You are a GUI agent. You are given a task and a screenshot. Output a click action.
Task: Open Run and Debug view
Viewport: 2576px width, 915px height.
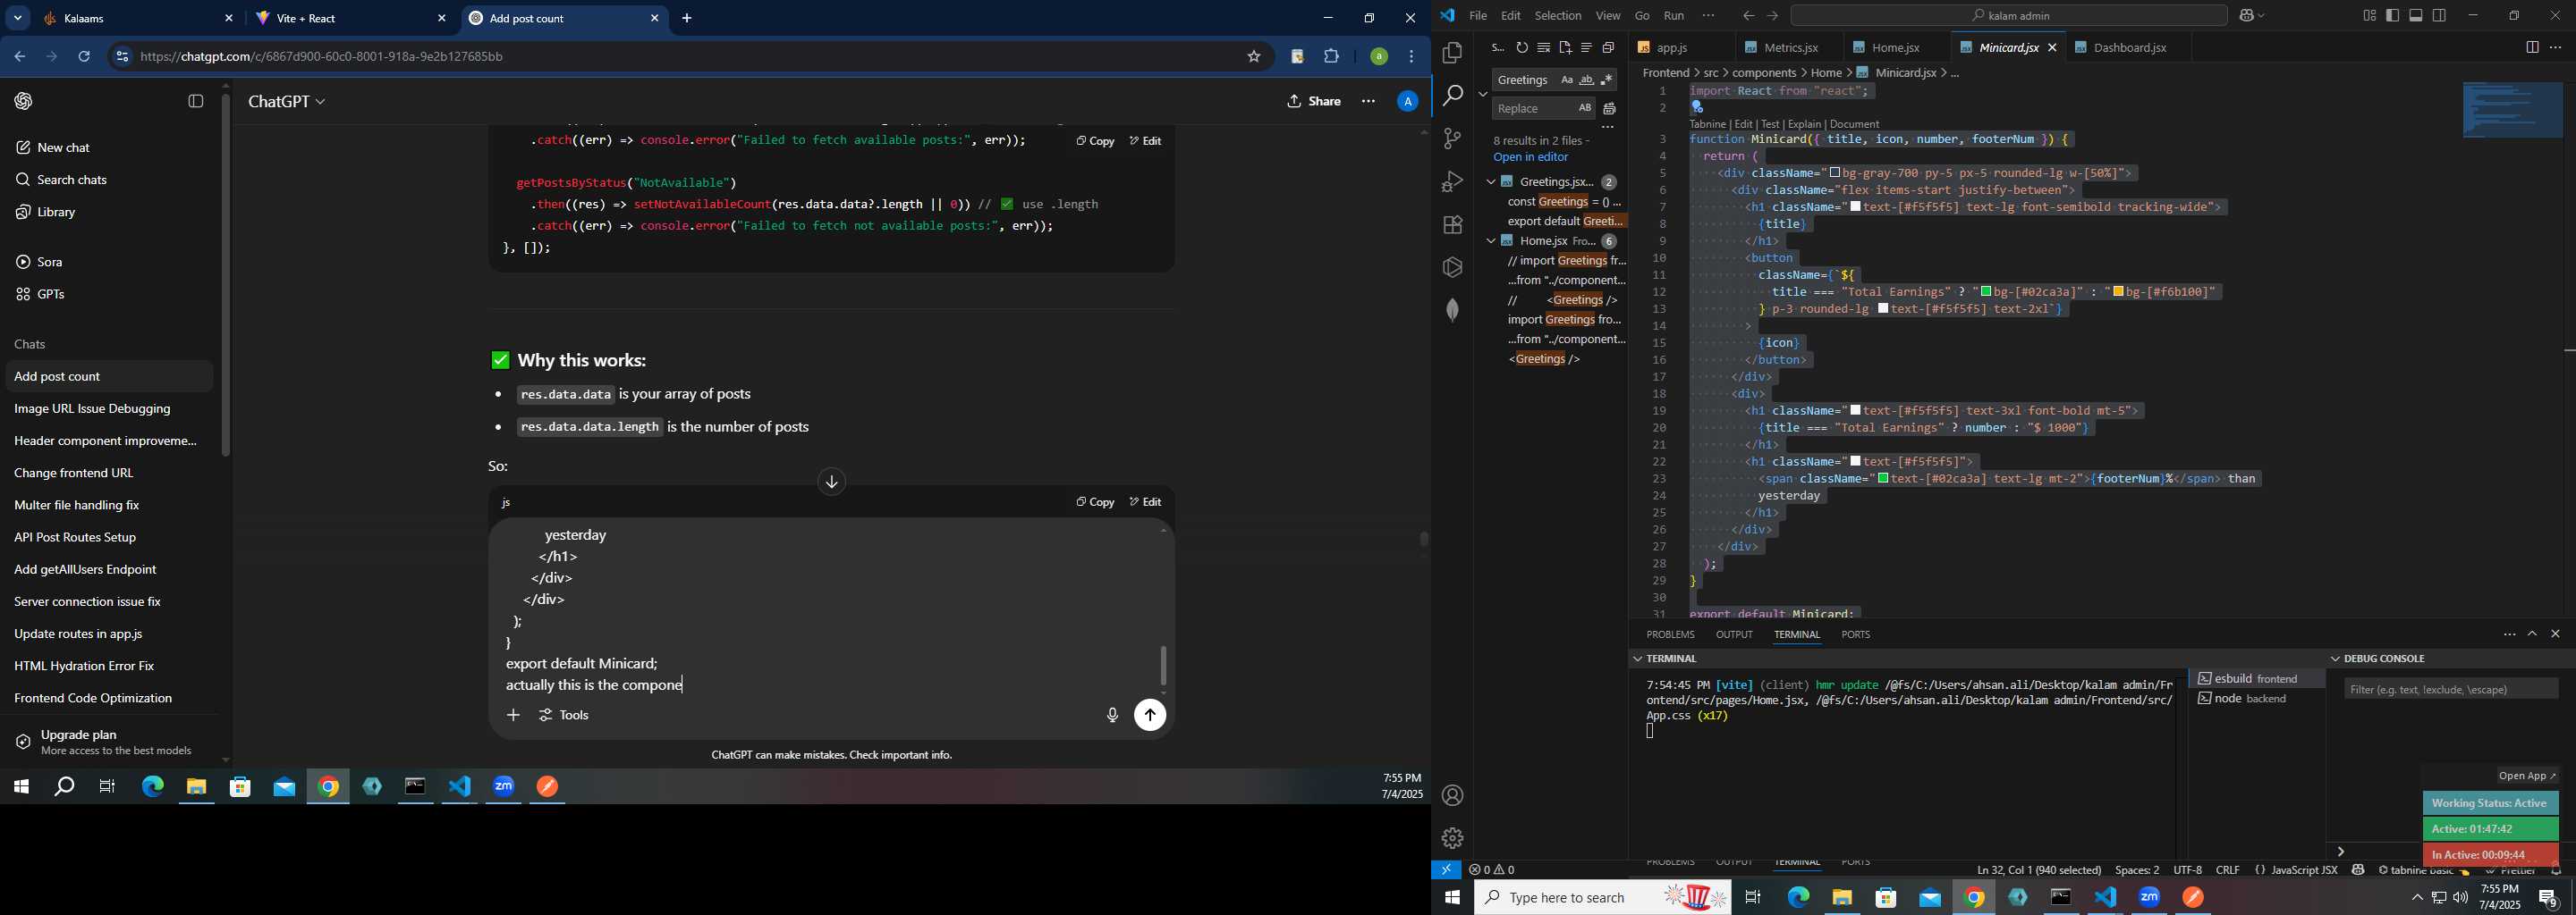pyautogui.click(x=1452, y=181)
